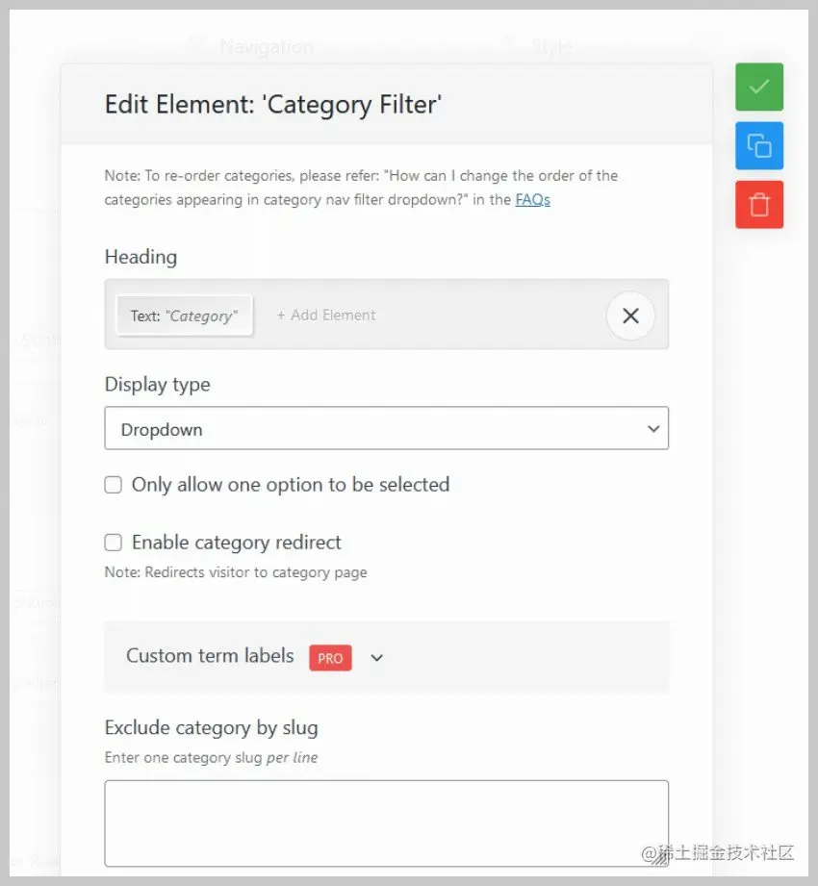Delete 'Category Filter' with the red trash icon
Image resolution: width=818 pixels, height=886 pixels.
click(759, 204)
